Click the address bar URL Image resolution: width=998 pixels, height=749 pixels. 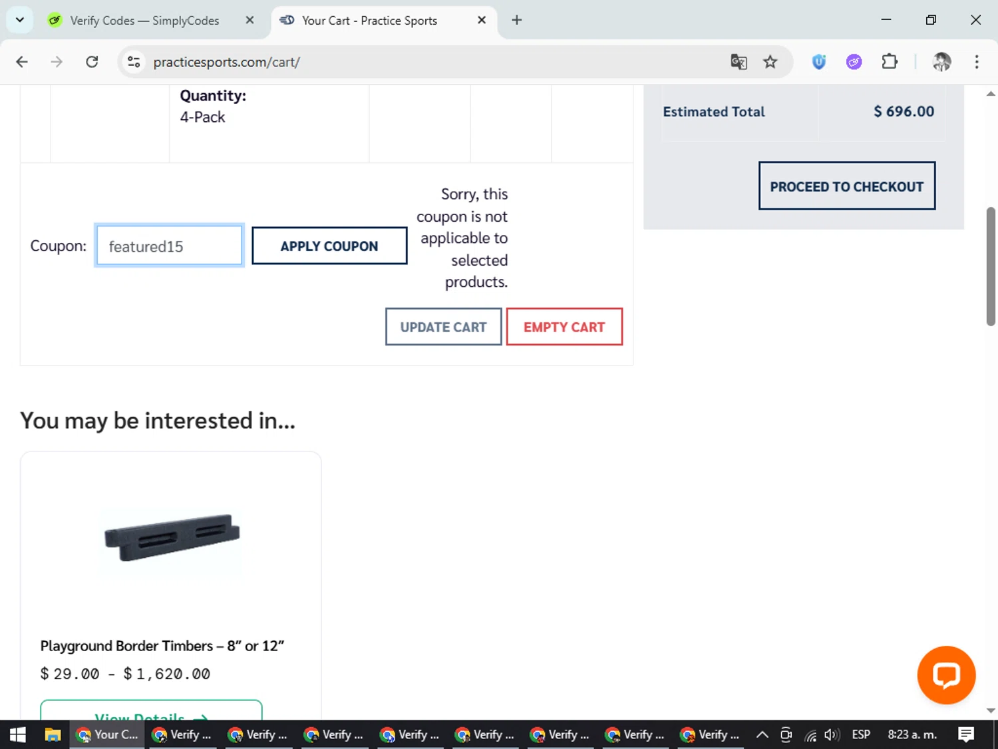(x=226, y=62)
